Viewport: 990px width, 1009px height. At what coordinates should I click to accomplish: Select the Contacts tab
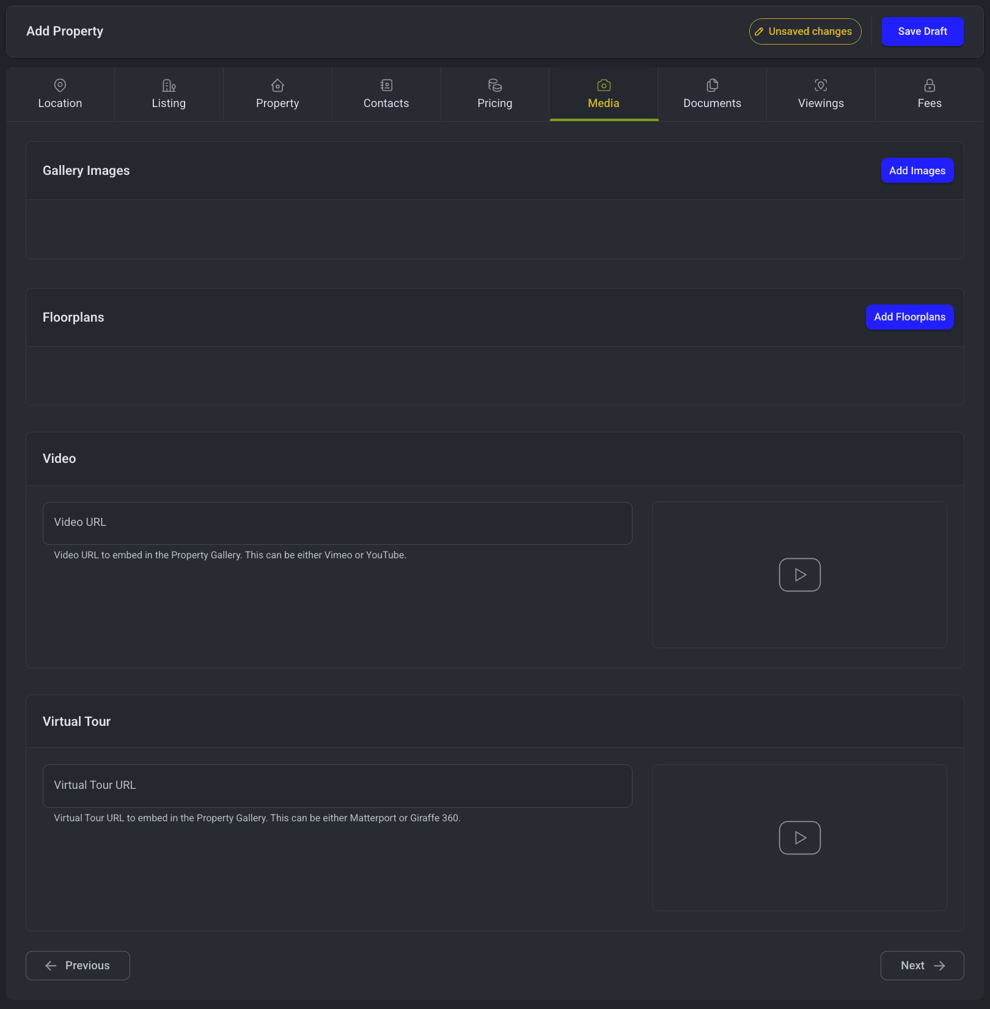[386, 95]
